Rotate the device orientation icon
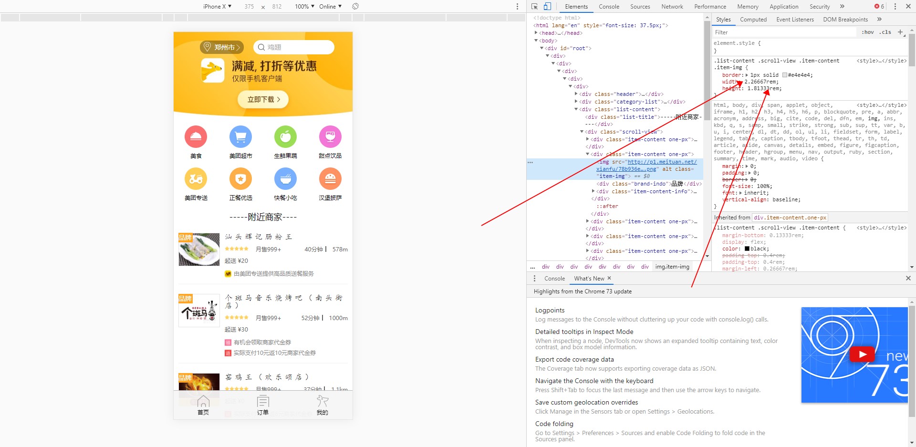 click(x=355, y=6)
